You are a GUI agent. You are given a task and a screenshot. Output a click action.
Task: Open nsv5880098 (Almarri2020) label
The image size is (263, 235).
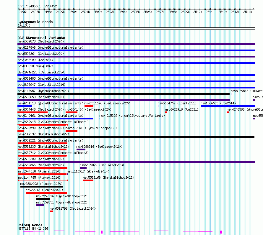click(x=41, y=184)
